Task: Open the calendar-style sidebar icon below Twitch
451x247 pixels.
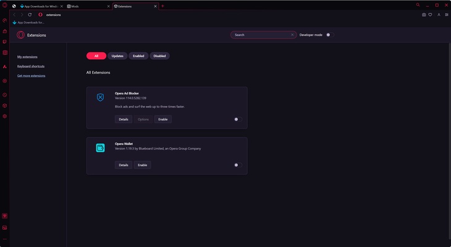Action: click(x=4, y=52)
